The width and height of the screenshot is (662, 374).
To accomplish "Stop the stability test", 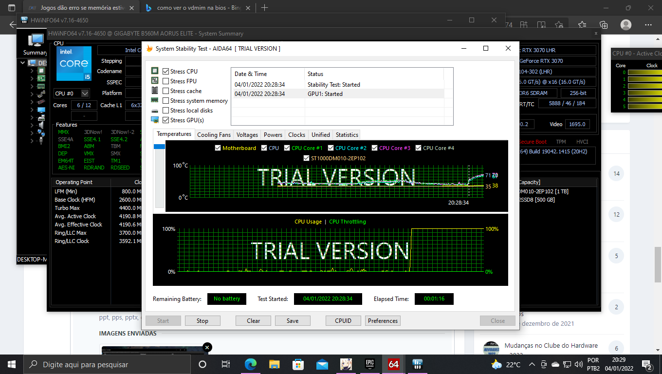I will coord(202,321).
